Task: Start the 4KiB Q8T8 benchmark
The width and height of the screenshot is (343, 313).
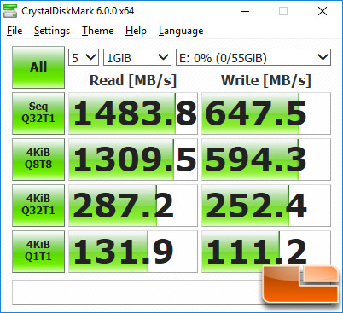Action: point(38,159)
